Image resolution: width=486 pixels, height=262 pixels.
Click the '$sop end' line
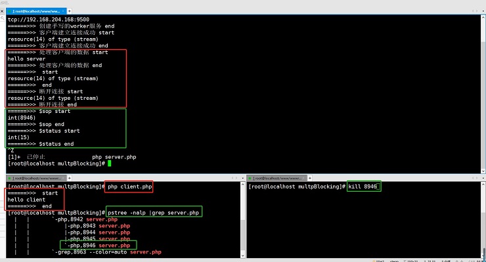tap(36, 124)
